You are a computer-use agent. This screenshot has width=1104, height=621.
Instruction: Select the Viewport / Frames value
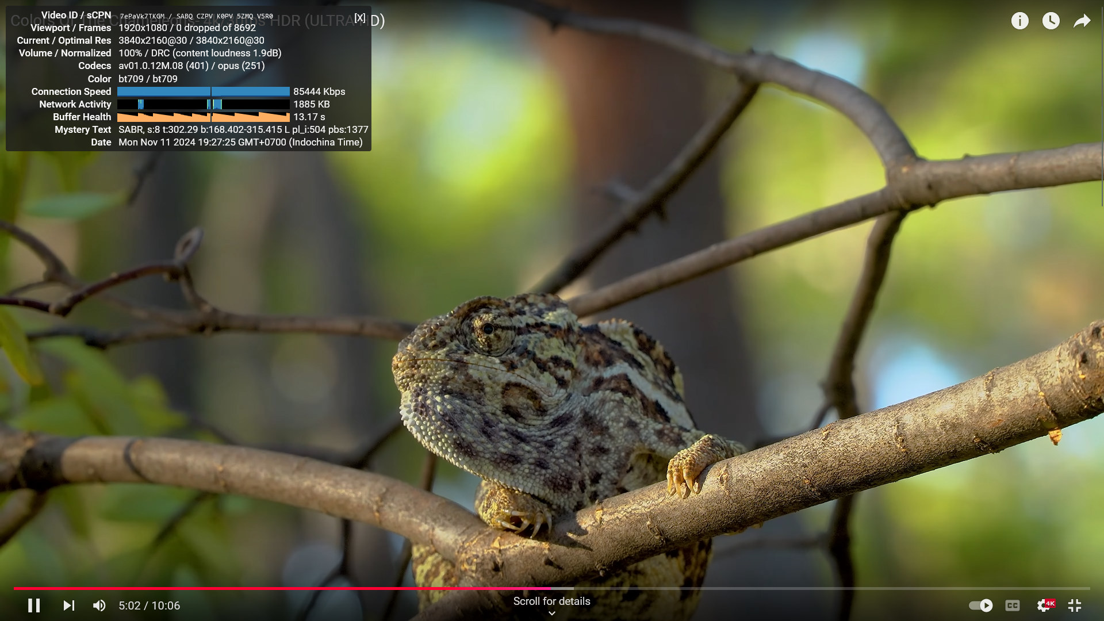coord(187,28)
